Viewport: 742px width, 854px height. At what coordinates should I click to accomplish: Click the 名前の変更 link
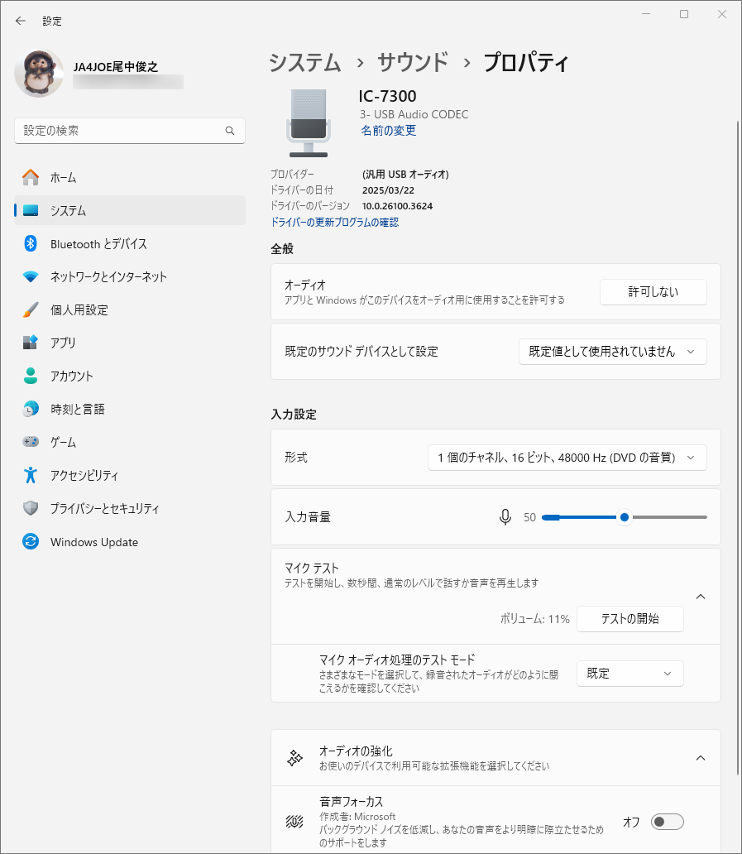pos(389,130)
